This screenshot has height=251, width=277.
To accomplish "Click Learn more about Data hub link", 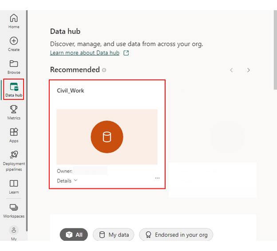I will [85, 53].
